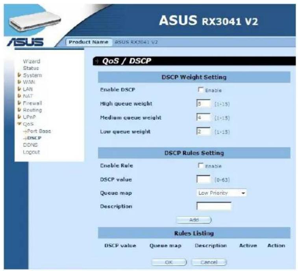
Task: Click the ASUS RX3041 V2 product name value
Action: coord(136,42)
